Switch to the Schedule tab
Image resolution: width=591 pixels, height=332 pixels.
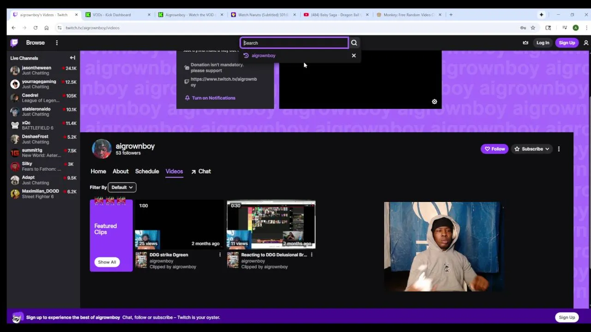(147, 172)
